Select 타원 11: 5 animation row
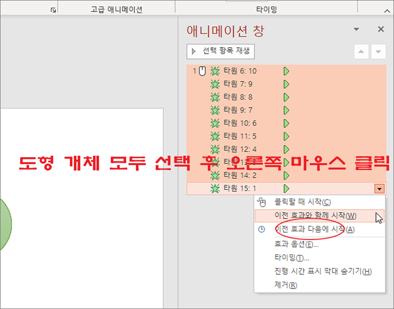The width and height of the screenshot is (394, 309). [286, 136]
